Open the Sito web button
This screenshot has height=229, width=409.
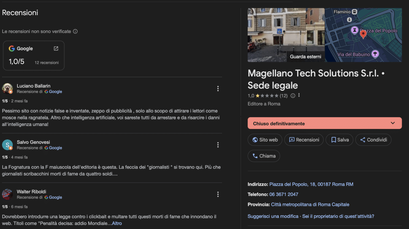tap(265, 140)
